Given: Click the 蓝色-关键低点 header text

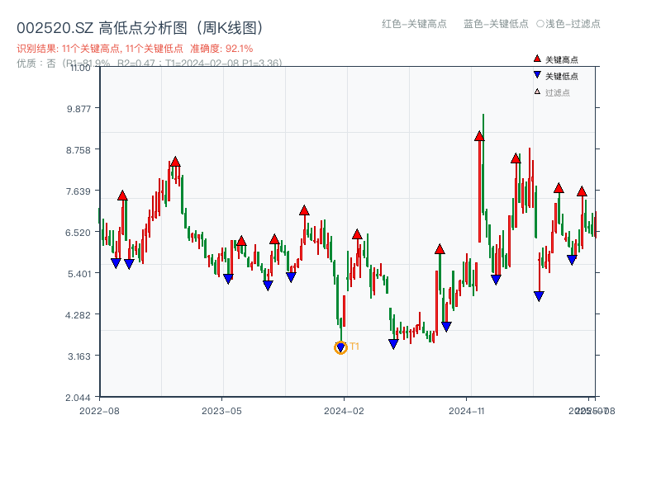Looking at the screenshot, I should point(496,24).
